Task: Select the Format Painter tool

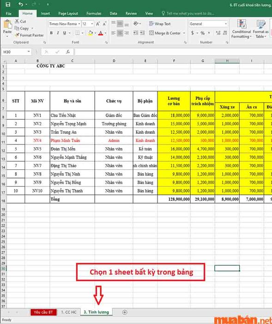Action: point(29,35)
